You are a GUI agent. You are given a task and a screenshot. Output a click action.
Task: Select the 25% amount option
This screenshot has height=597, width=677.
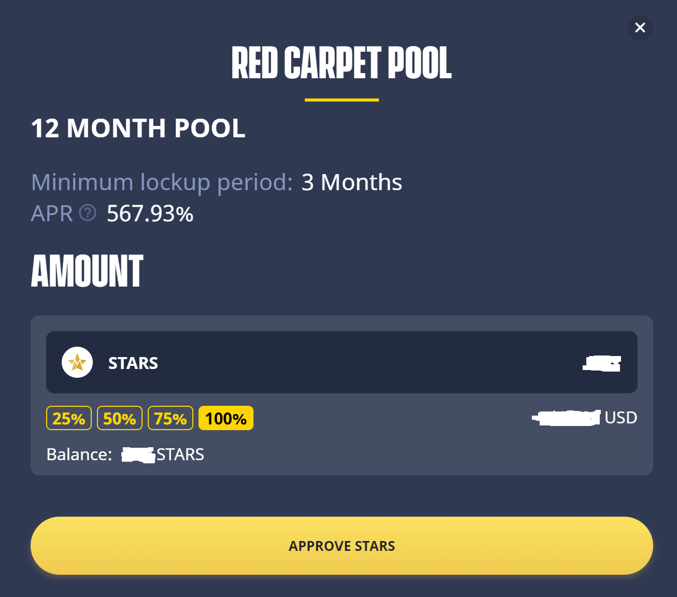point(69,418)
